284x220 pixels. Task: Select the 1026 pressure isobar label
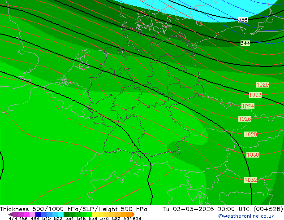(245, 119)
